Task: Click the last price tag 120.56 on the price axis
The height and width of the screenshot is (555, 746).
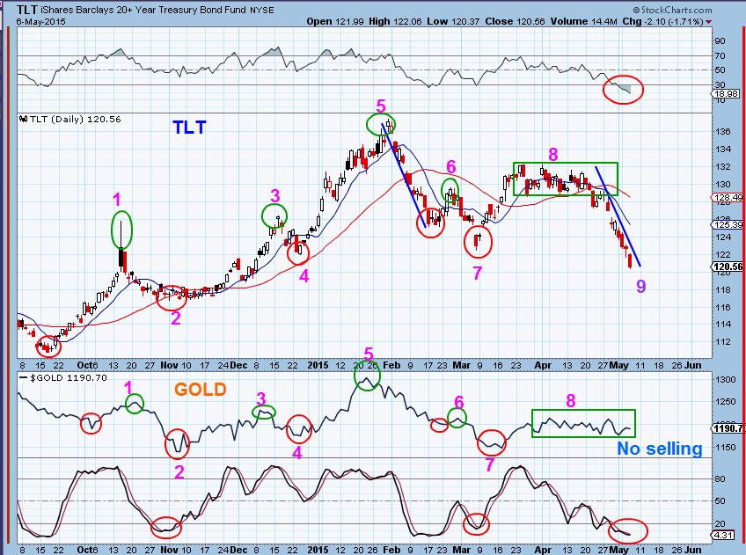Action: (x=728, y=267)
